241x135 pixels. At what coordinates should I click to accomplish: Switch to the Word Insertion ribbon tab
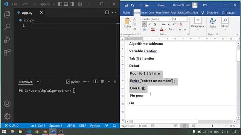tap(144, 13)
